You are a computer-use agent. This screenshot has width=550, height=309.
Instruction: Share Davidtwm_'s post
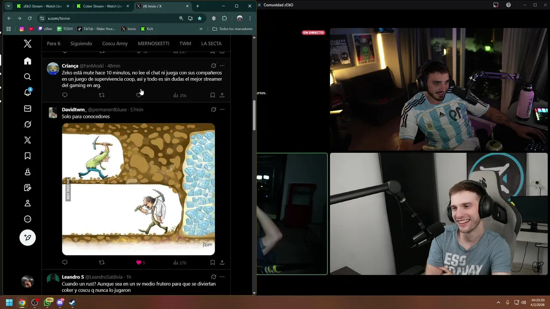coord(222,262)
